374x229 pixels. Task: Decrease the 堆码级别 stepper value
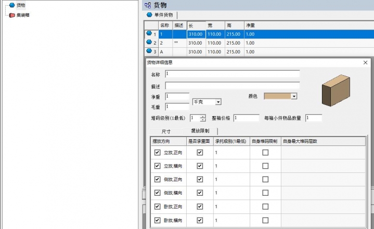(x=203, y=119)
